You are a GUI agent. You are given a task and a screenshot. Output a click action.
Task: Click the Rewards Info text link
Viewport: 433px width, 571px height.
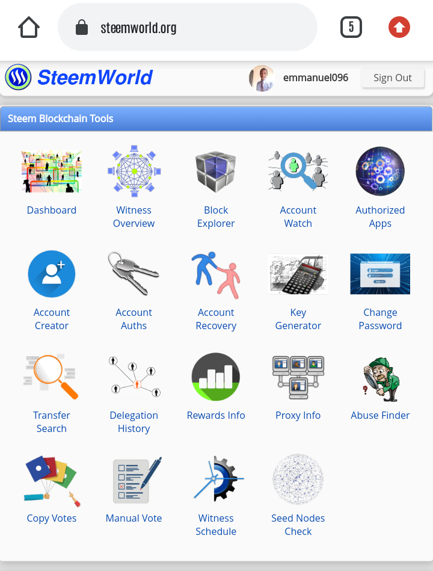(216, 415)
